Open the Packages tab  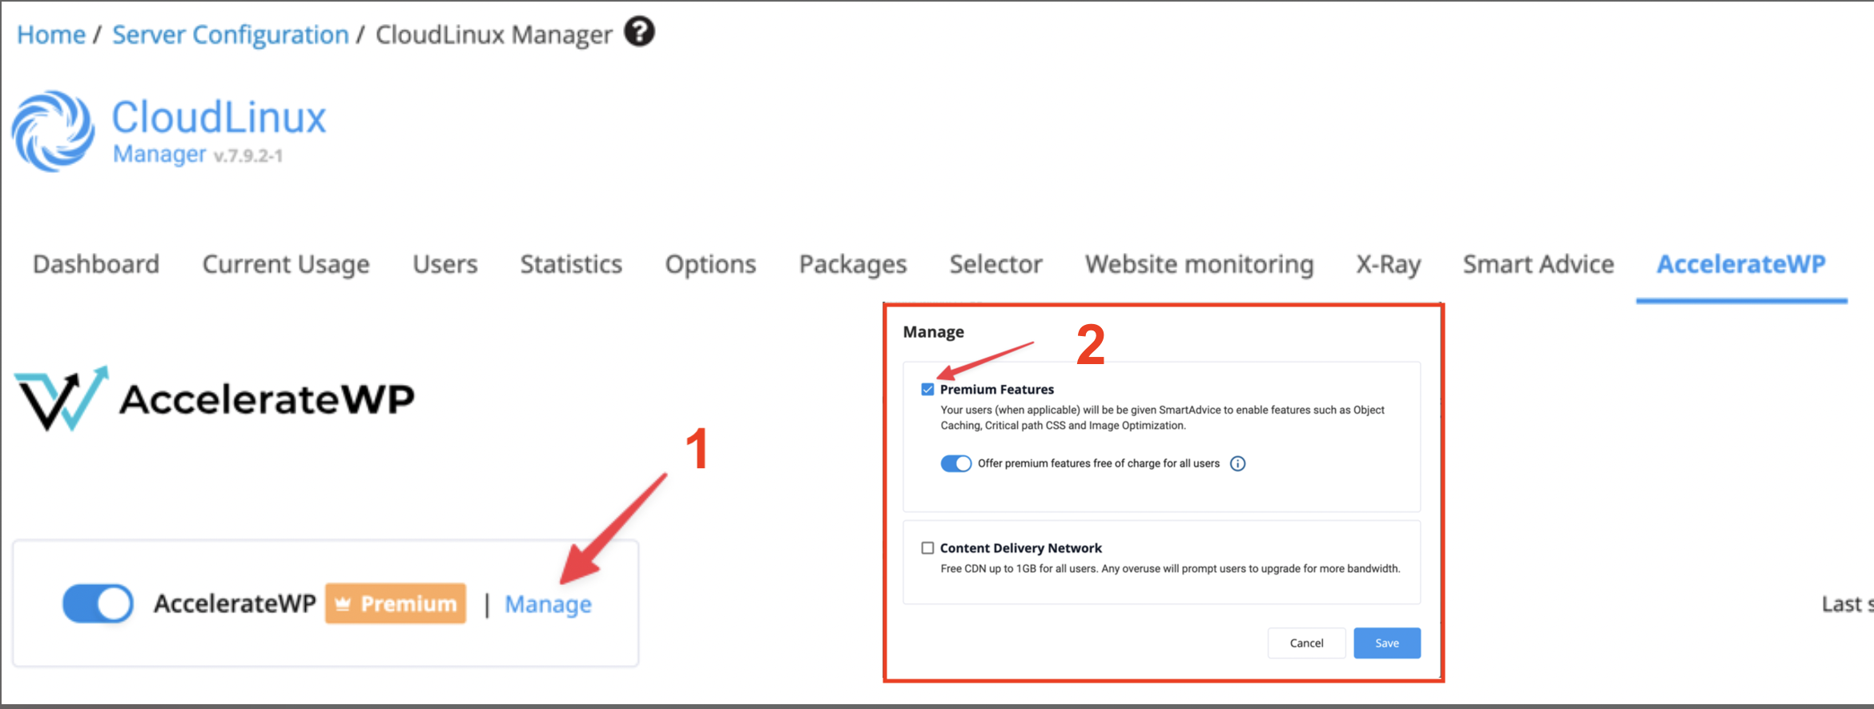pyautogui.click(x=853, y=264)
